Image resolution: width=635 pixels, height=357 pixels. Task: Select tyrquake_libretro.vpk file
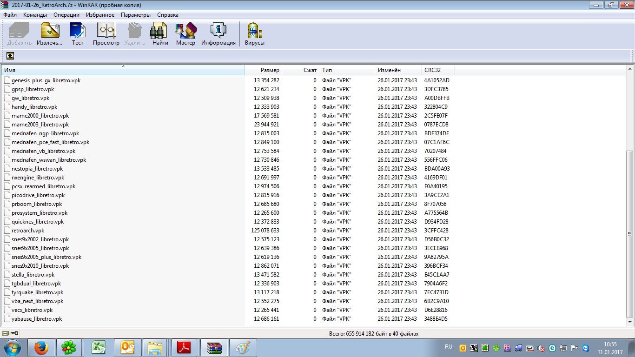(37, 292)
